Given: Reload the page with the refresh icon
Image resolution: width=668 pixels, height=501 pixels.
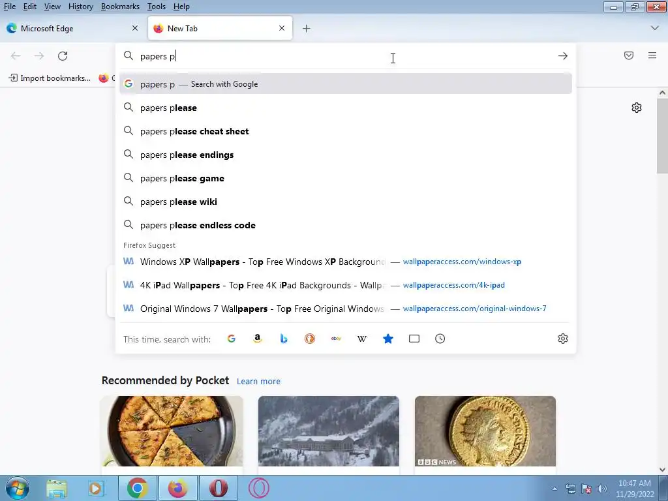Looking at the screenshot, I should point(63,56).
